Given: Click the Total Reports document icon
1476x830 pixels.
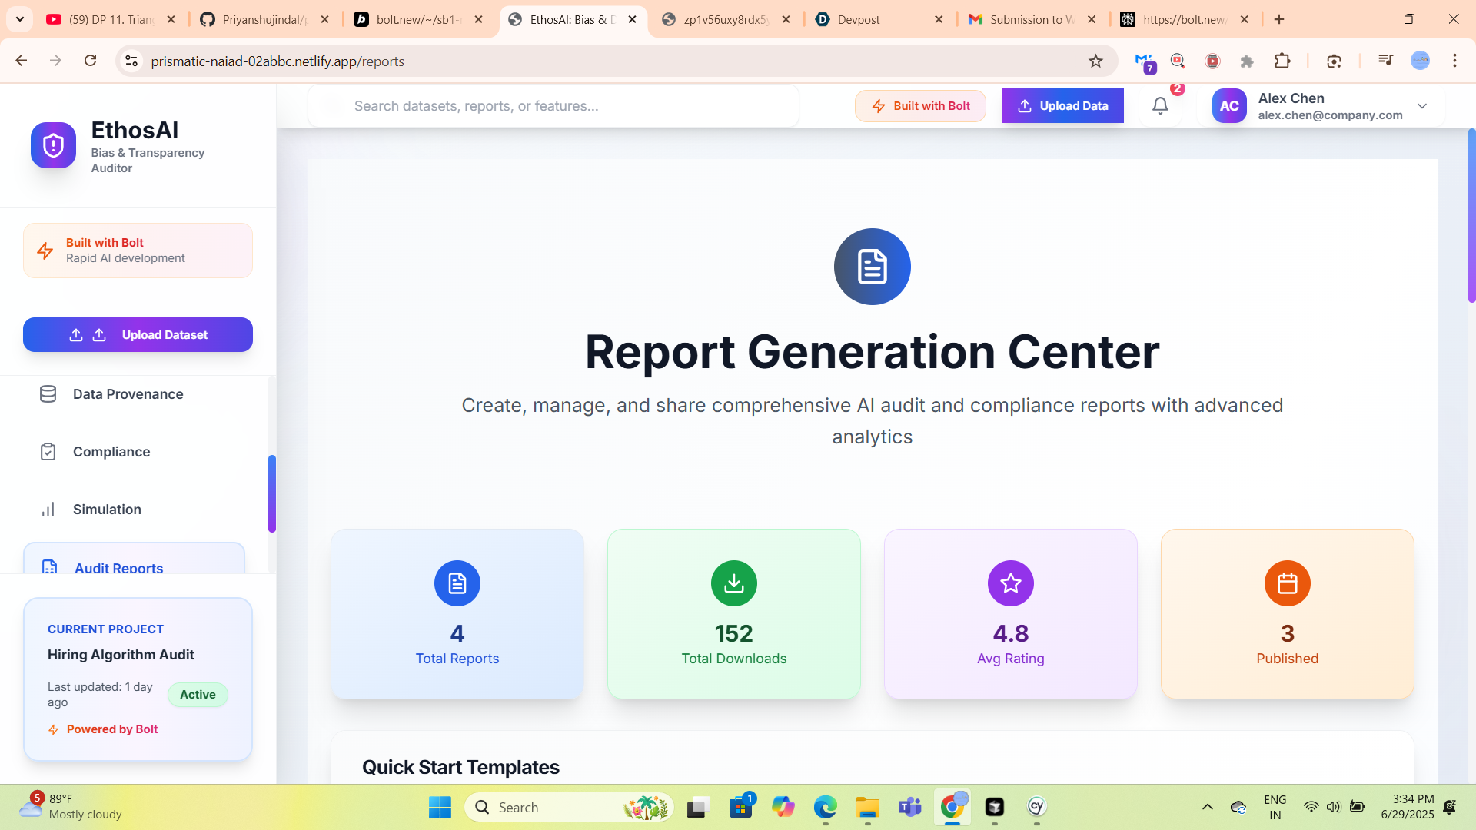Looking at the screenshot, I should coord(457,583).
